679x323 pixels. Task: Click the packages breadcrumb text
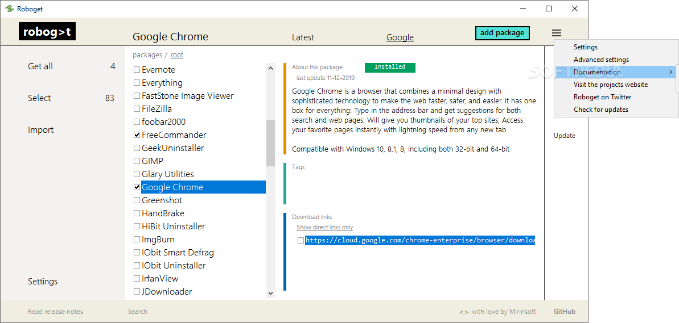click(147, 55)
